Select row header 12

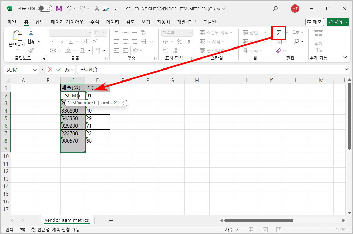pos(6,171)
